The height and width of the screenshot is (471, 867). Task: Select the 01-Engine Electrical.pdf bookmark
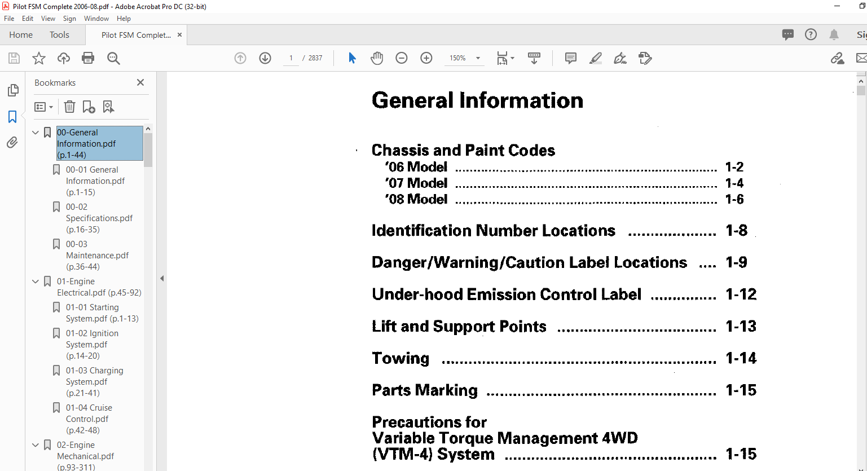(x=99, y=287)
